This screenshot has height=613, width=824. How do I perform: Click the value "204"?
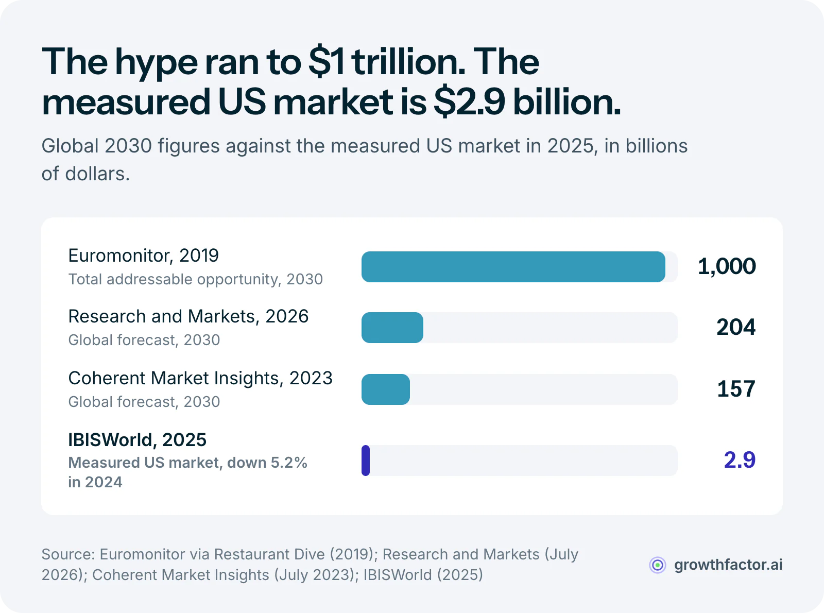[x=736, y=327]
